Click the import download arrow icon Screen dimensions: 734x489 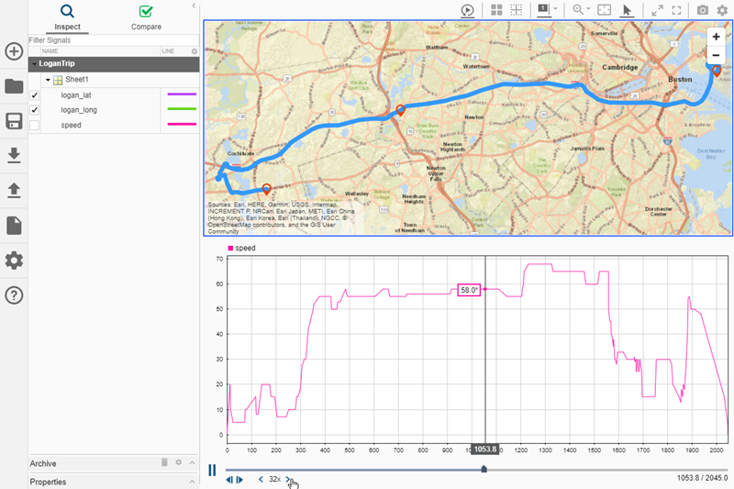tap(14, 155)
